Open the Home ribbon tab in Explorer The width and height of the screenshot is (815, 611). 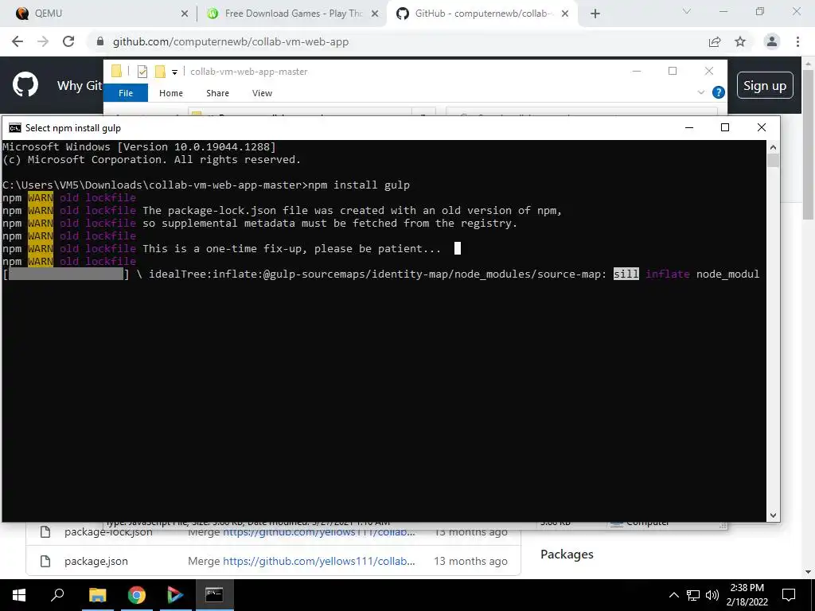pyautogui.click(x=171, y=93)
